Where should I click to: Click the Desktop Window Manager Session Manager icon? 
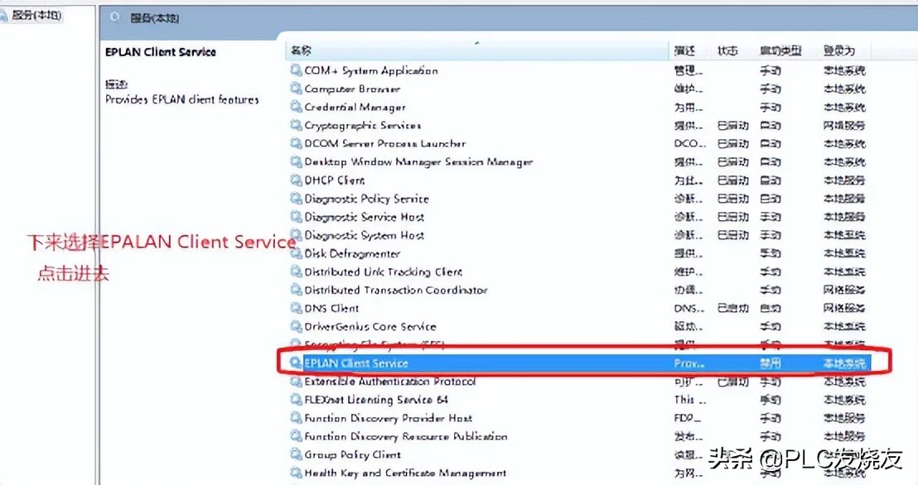[297, 161]
